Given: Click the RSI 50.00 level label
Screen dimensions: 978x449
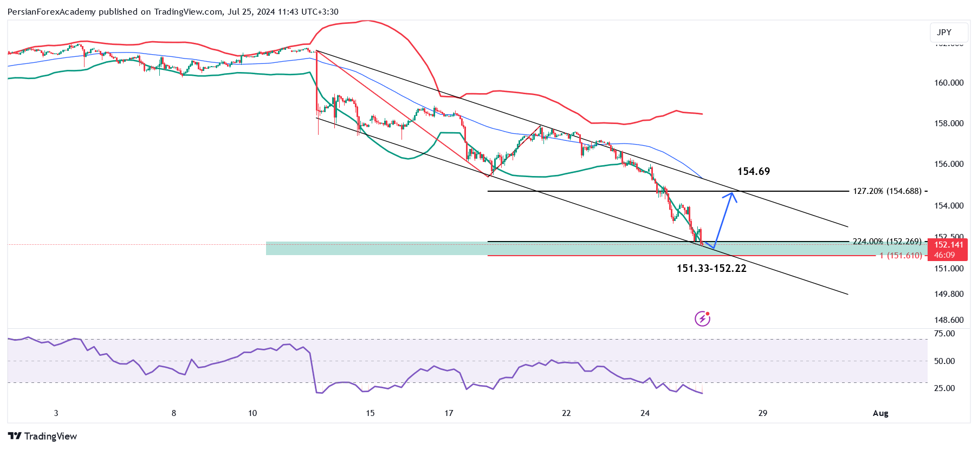Looking at the screenshot, I should [944, 361].
